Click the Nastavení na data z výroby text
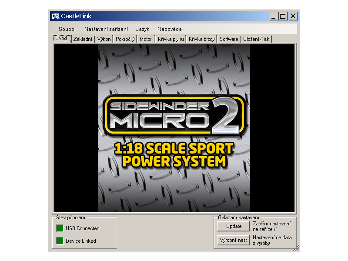 point(272,241)
